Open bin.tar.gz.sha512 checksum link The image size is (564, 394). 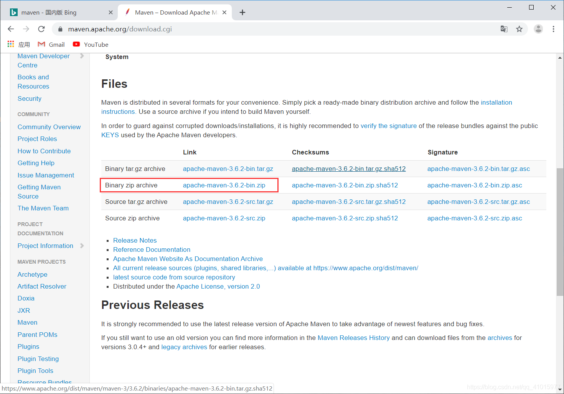pos(349,169)
